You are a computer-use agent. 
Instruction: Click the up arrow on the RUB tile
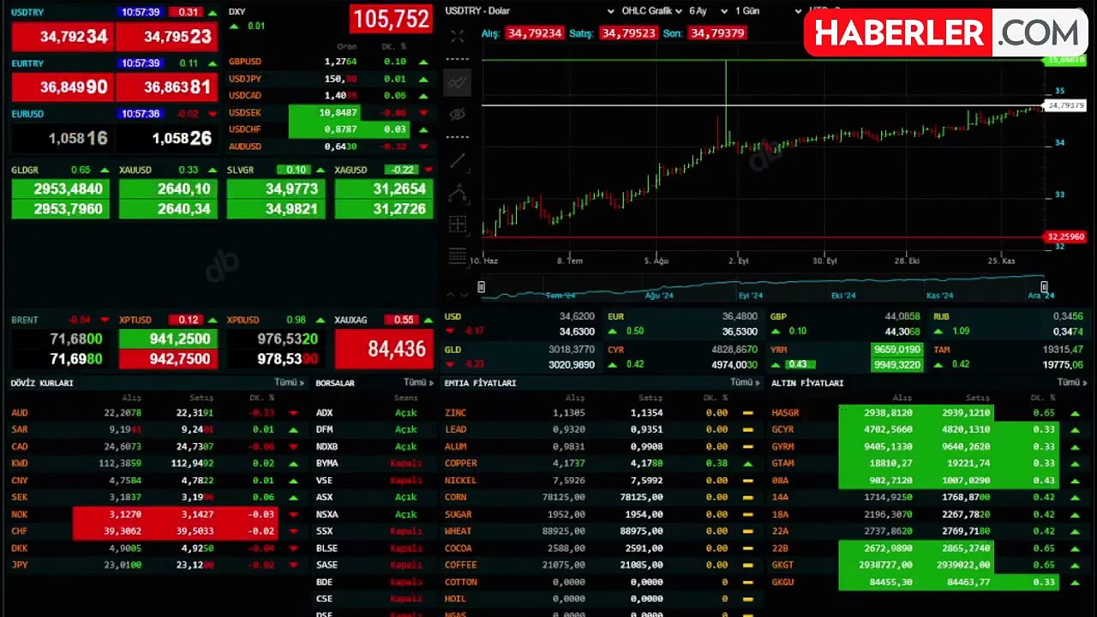pyautogui.click(x=939, y=331)
